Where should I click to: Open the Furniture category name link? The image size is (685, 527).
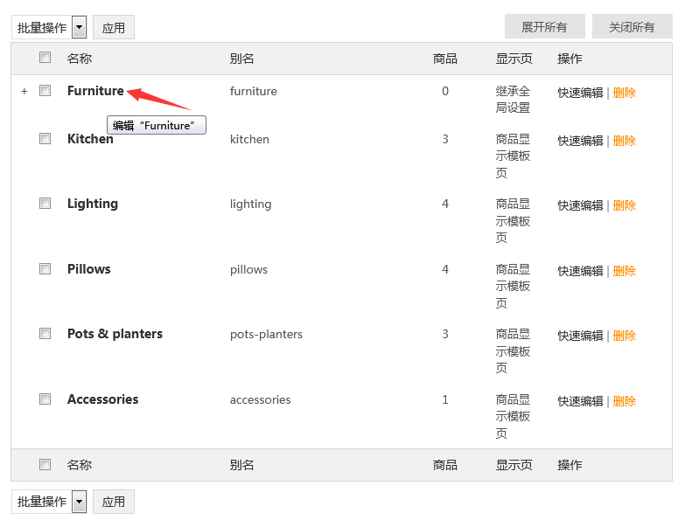pyautogui.click(x=95, y=91)
